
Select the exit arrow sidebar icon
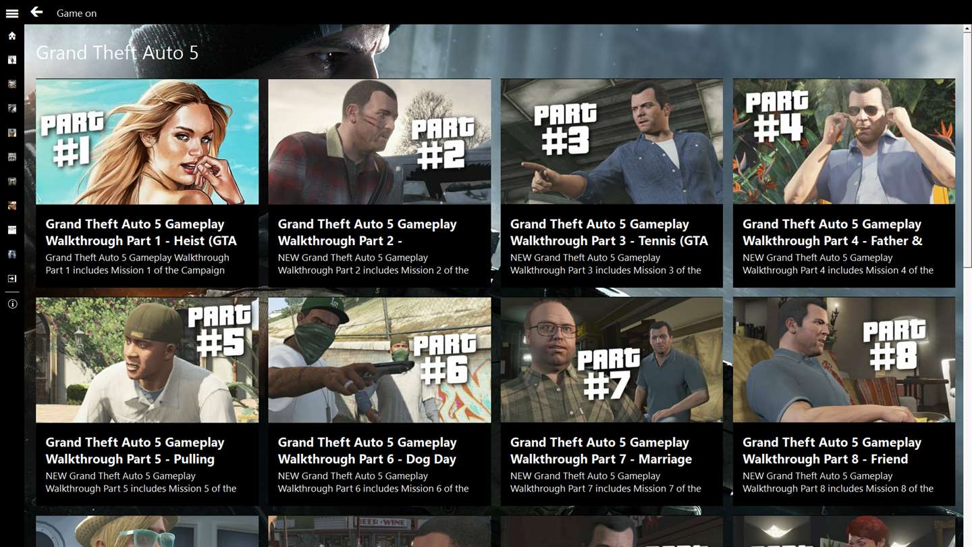12,278
